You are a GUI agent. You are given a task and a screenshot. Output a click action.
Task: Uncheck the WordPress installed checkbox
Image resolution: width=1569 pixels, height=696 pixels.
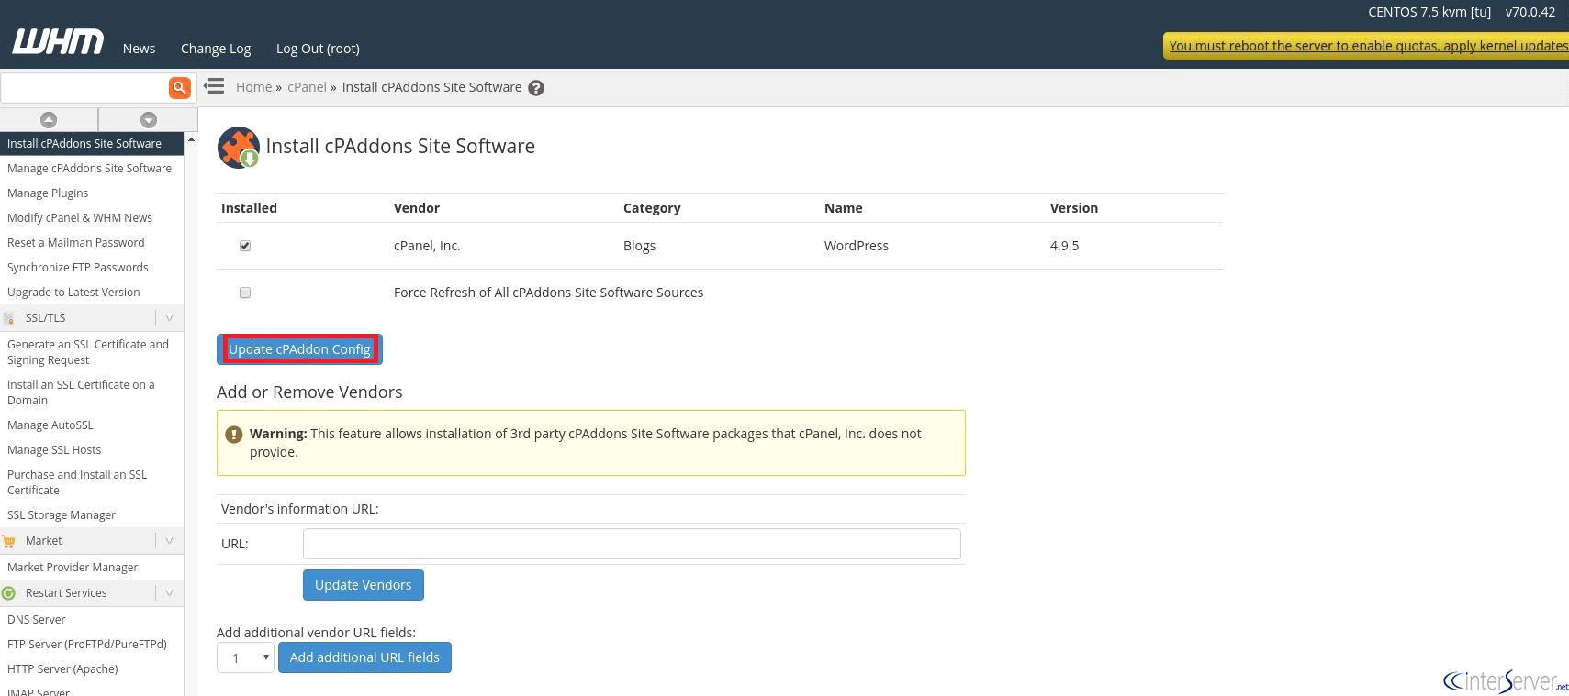coord(245,246)
